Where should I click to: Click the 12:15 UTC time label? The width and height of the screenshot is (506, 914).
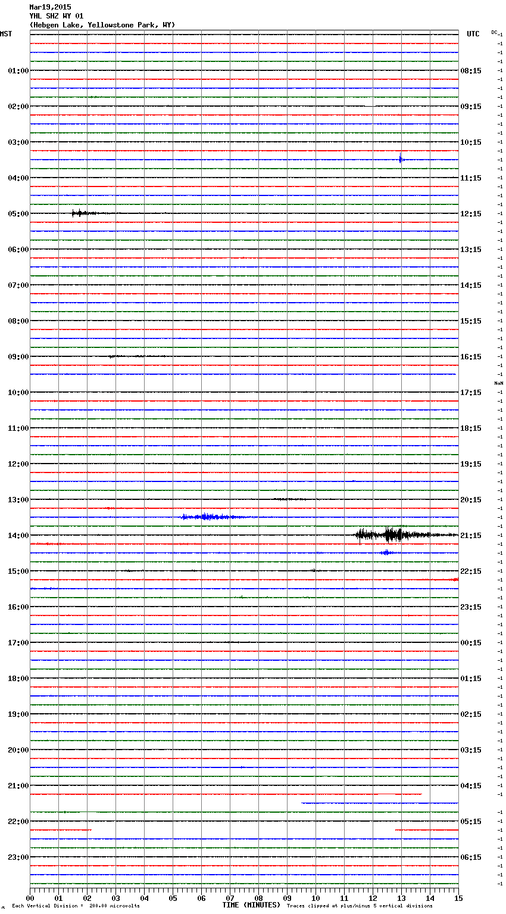471,214
